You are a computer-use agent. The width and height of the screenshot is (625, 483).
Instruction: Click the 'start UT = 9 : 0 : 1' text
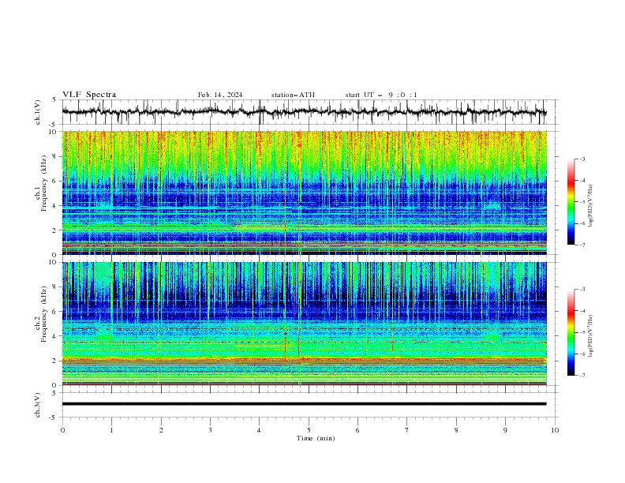click(x=381, y=95)
